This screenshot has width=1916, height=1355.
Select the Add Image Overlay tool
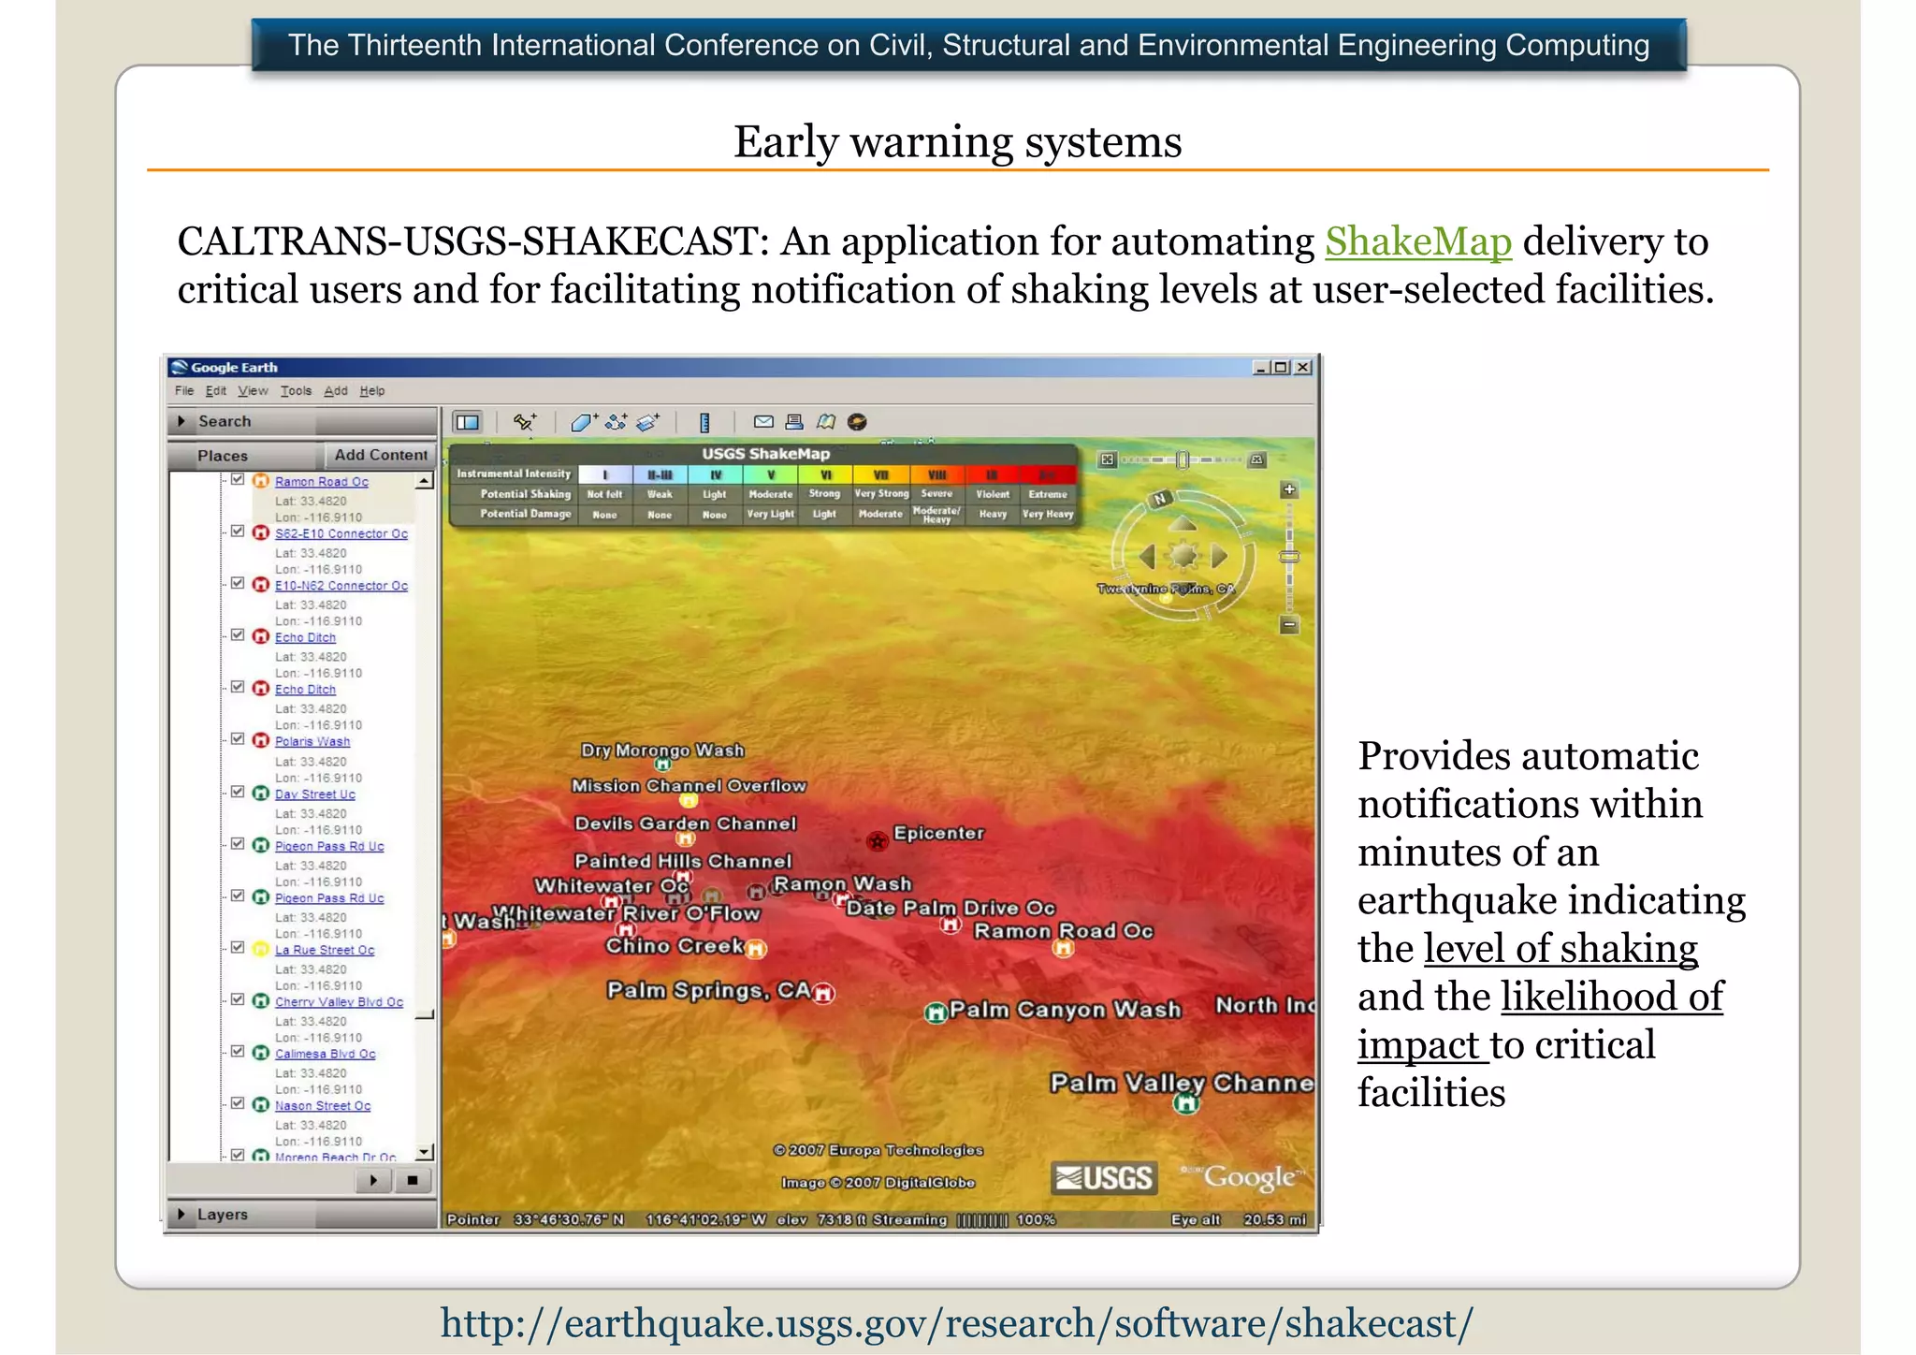tap(647, 422)
